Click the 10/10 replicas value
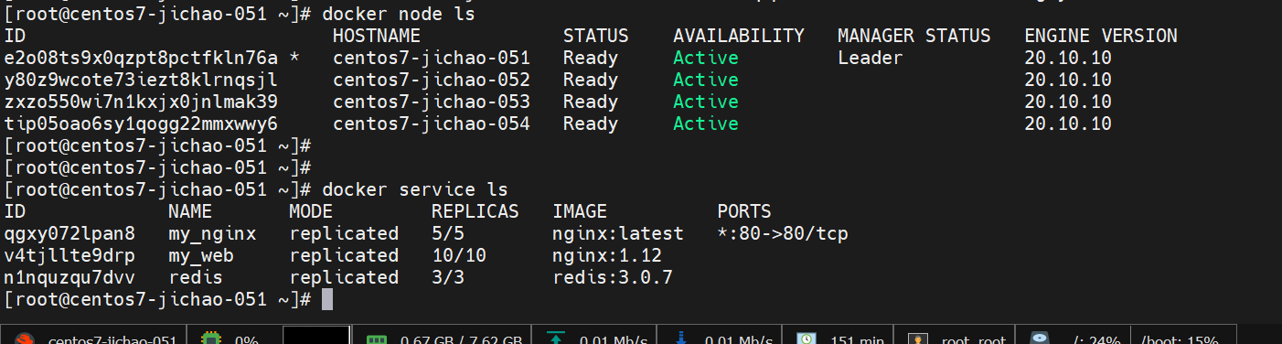1282x344 pixels. tap(459, 256)
